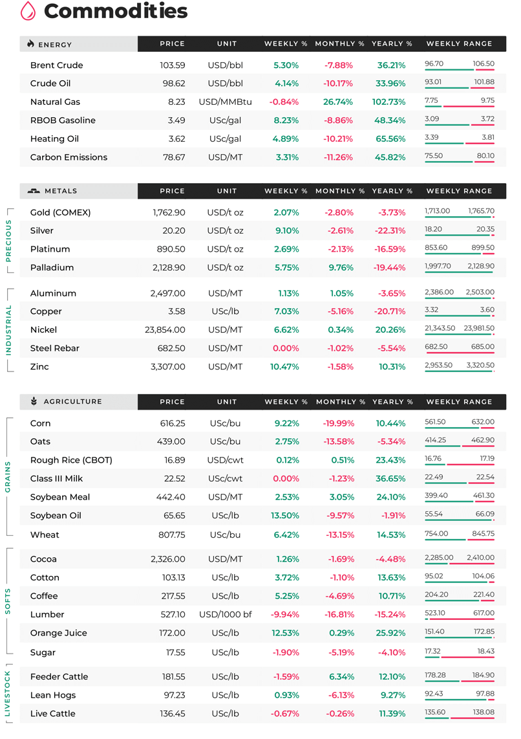The image size is (521, 739).
Task: Click MONTHLY % header in Agriculture table
Action: pos(341,402)
